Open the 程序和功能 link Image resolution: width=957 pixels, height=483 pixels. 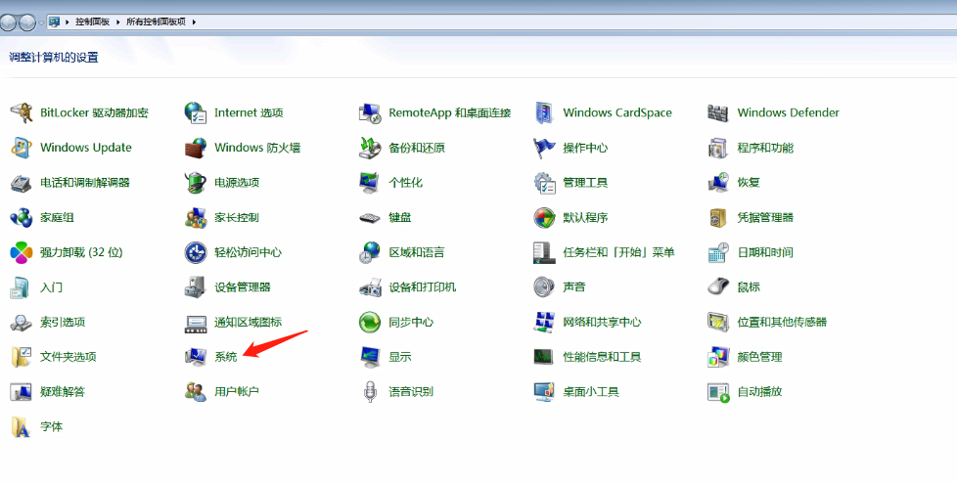click(x=765, y=148)
